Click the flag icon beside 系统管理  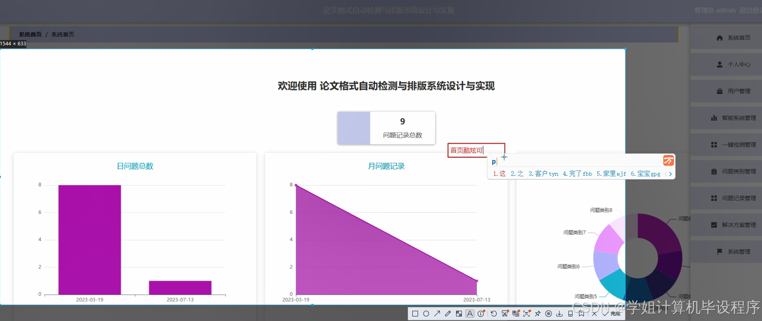tap(720, 252)
